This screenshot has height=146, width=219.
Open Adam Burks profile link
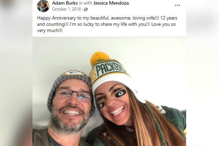pyautogui.click(x=65, y=3)
